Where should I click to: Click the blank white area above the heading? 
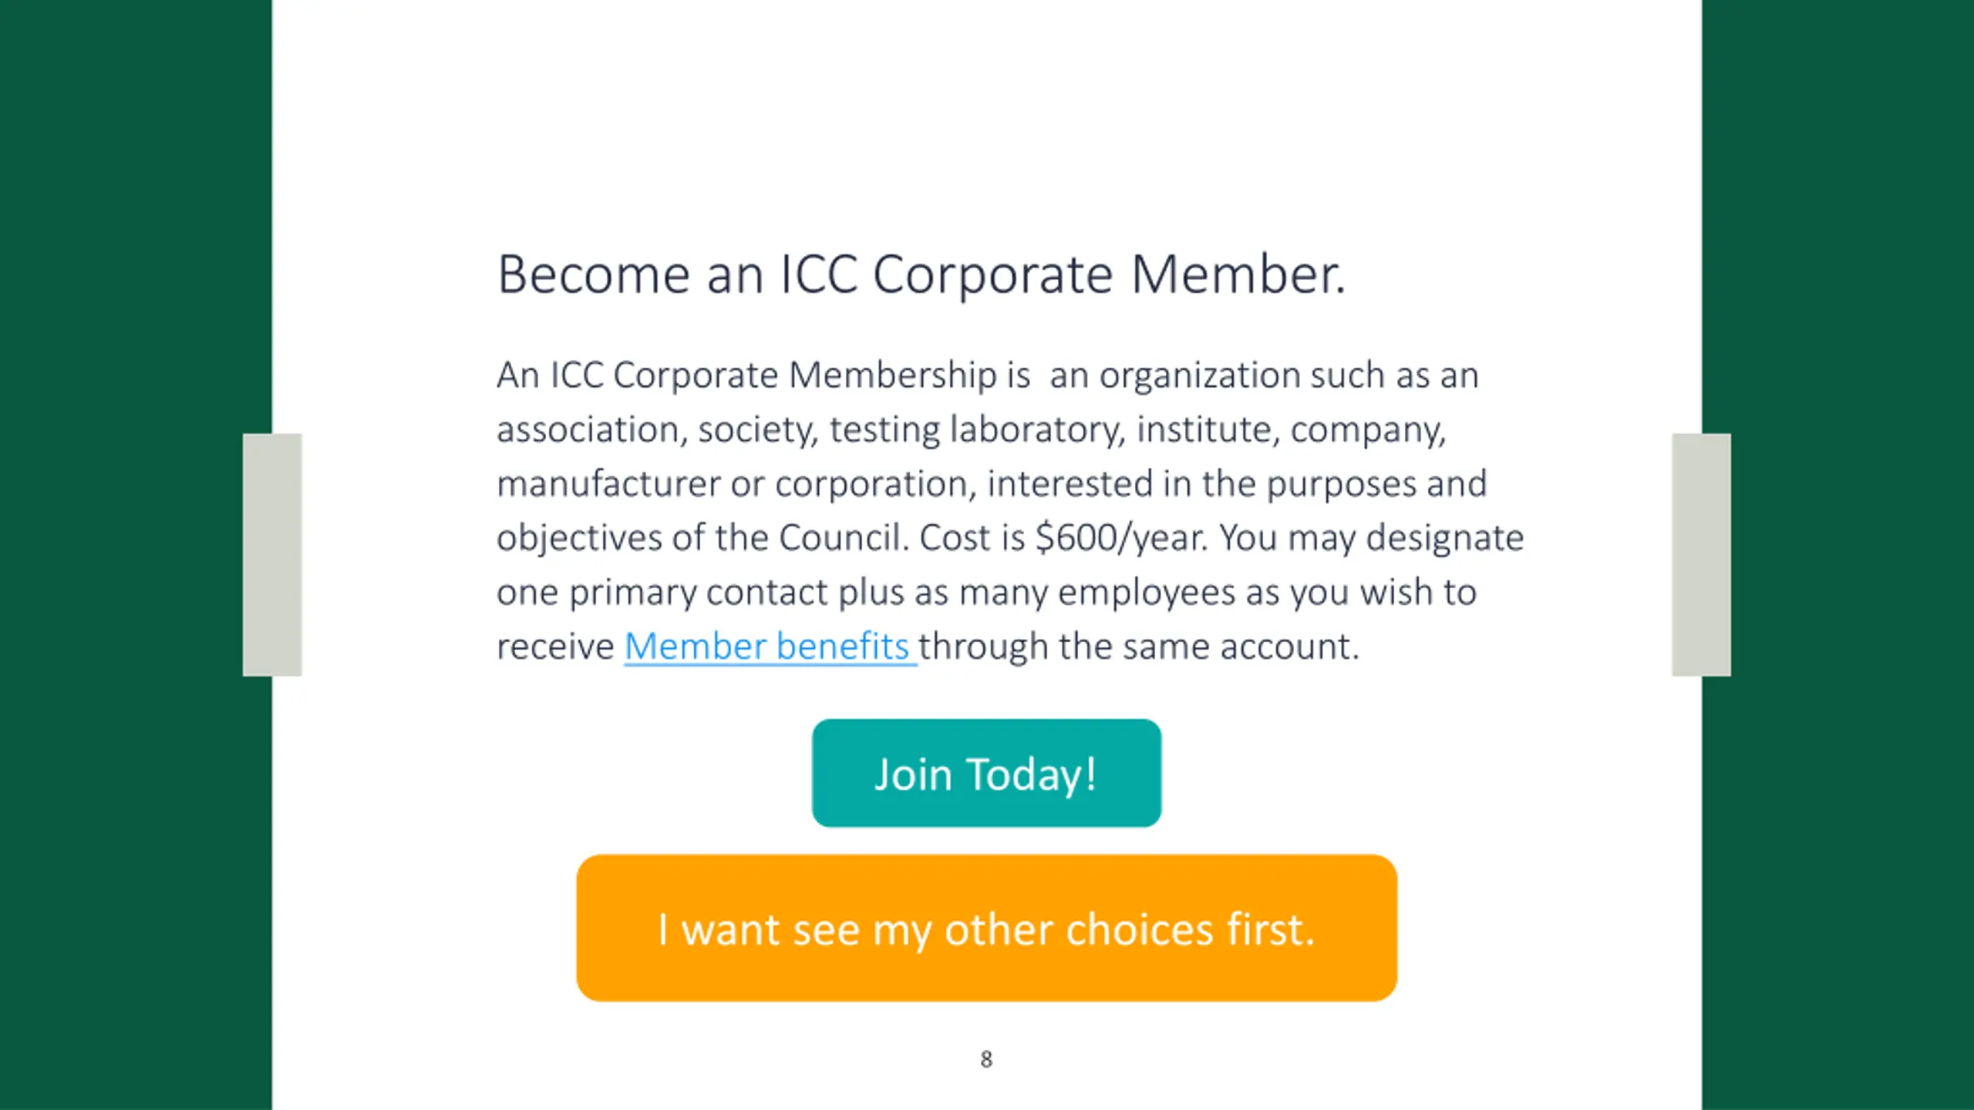(986, 116)
